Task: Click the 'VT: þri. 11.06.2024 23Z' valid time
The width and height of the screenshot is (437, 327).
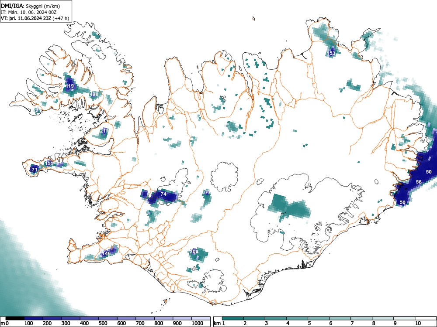Action: tap(26, 18)
